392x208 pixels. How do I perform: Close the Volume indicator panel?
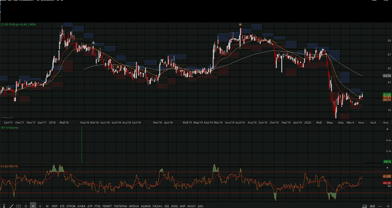(x=387, y=128)
